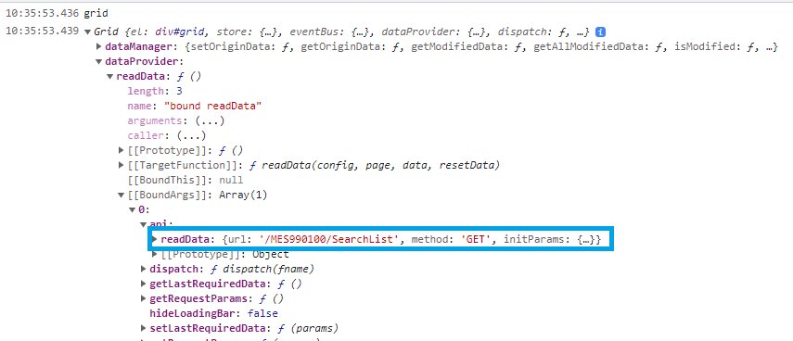Screen dimensions: 793x341
Task: Click the readData(config, page, data, resetData) signature
Action: 381,165
